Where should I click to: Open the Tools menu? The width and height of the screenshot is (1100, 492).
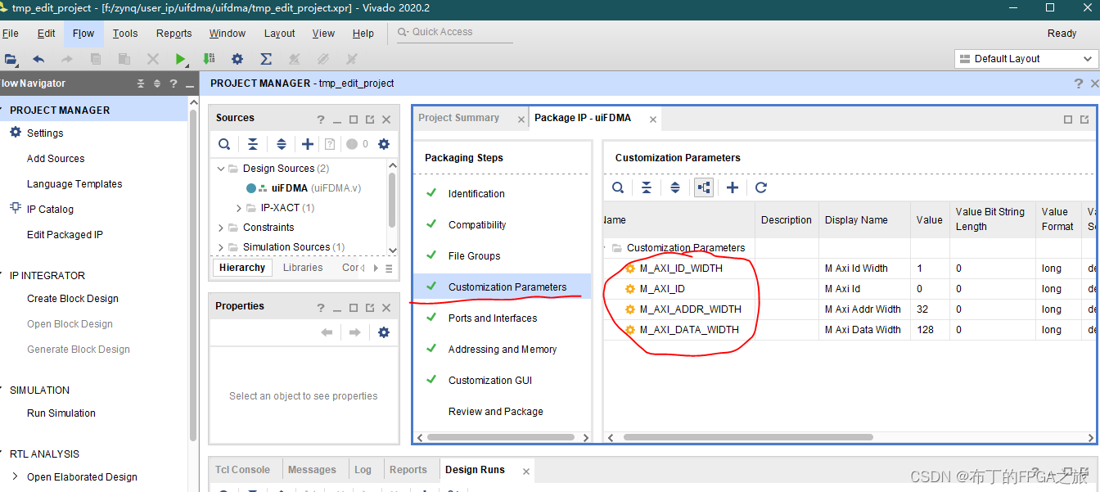click(x=125, y=34)
